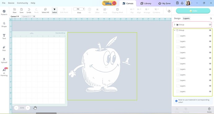
Task: Select the Text tool
Action: pos(4,37)
